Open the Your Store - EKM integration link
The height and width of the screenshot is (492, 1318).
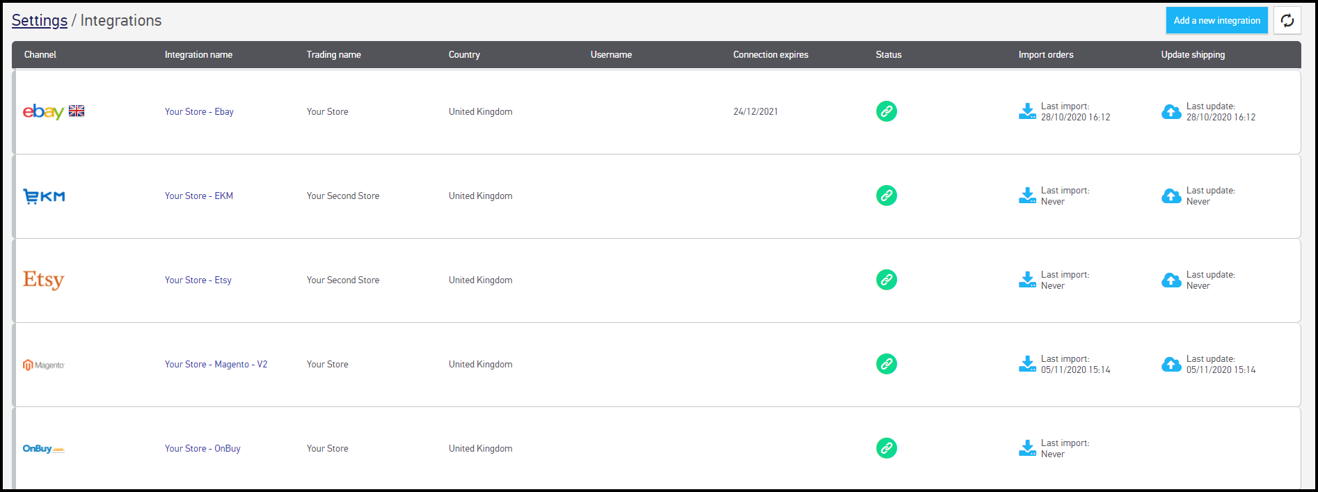(x=199, y=196)
